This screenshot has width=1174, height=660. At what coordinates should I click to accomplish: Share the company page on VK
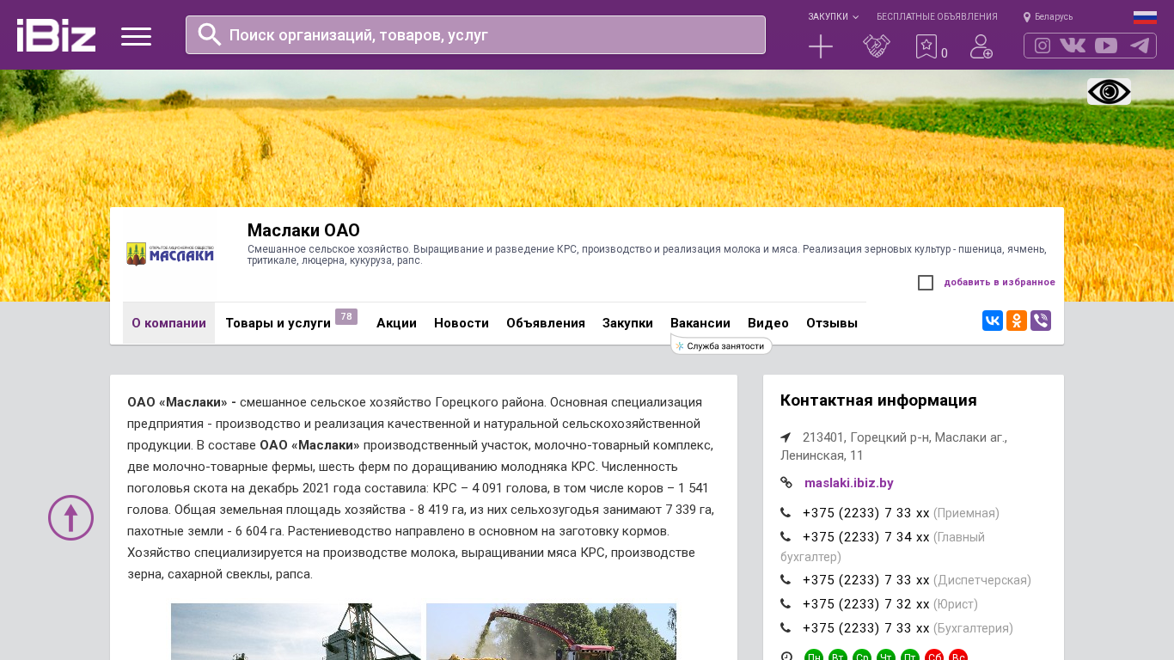coord(993,321)
